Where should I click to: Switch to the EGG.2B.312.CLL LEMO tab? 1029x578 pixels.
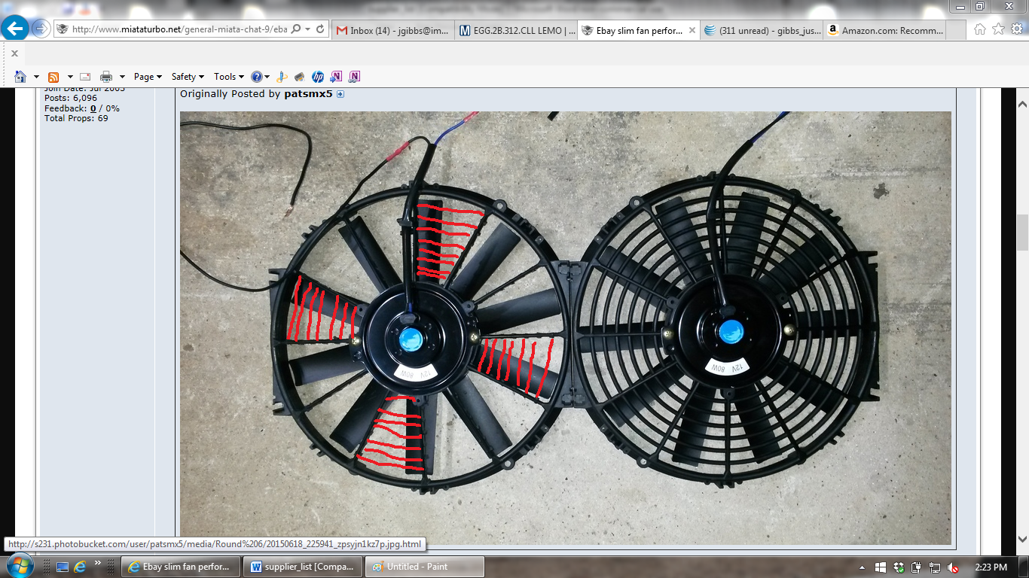pyautogui.click(x=517, y=31)
